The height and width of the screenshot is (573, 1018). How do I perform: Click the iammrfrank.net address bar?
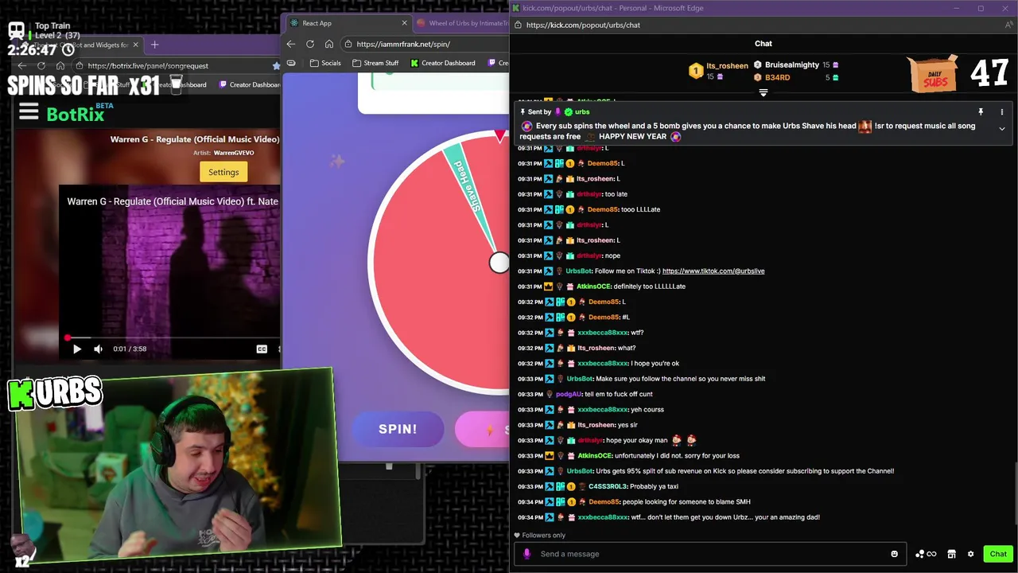(x=425, y=44)
